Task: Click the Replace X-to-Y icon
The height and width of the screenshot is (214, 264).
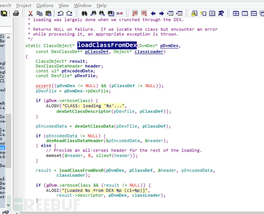Action: 120,13
